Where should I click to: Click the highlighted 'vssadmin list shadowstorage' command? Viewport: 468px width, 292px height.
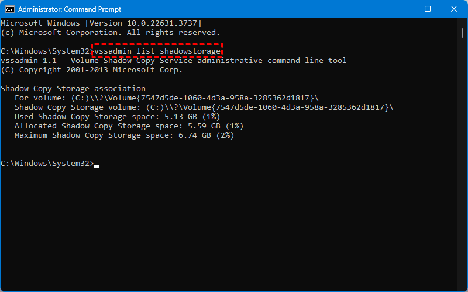[x=157, y=51]
